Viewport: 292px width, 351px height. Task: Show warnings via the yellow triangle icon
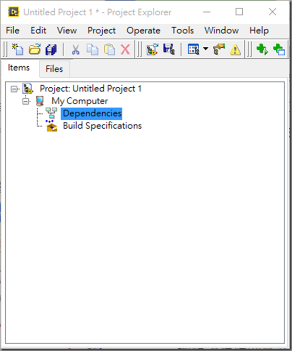click(x=235, y=49)
